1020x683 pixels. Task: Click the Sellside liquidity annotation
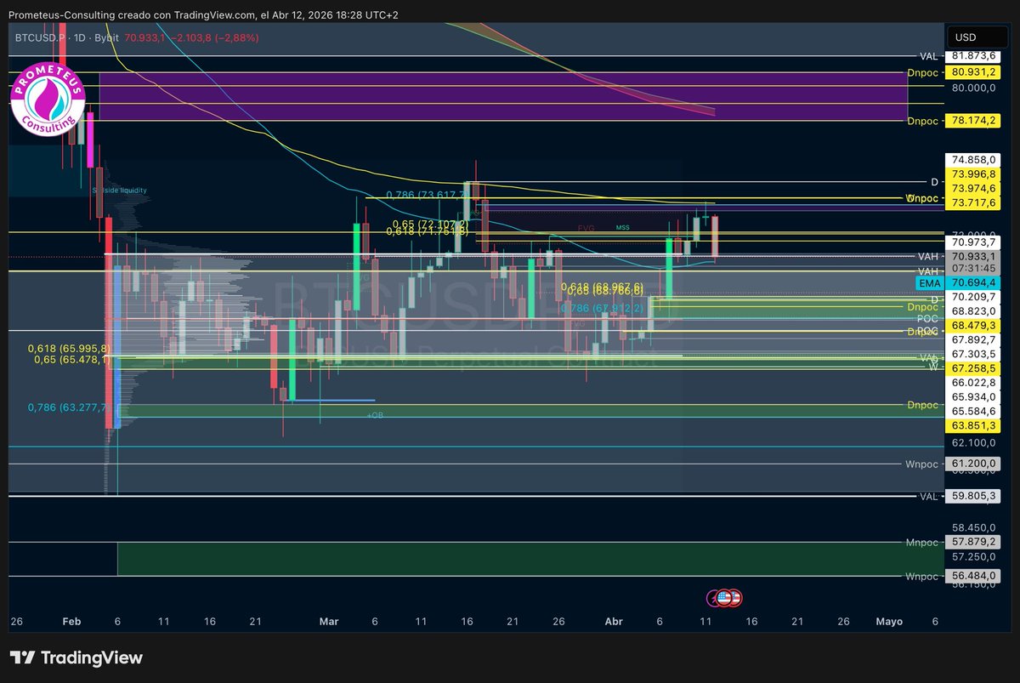(x=120, y=191)
